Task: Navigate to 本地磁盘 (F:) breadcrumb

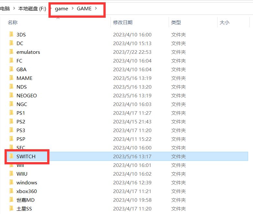Action: tap(32, 8)
